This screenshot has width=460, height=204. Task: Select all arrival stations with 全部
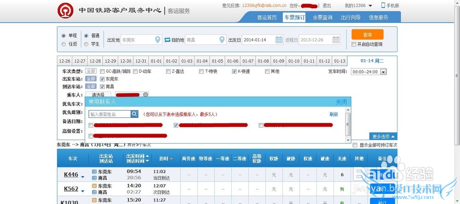(91, 86)
